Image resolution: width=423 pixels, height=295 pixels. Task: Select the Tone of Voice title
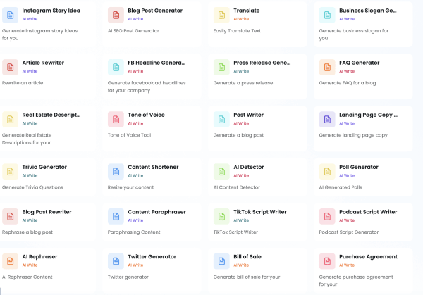tap(146, 115)
